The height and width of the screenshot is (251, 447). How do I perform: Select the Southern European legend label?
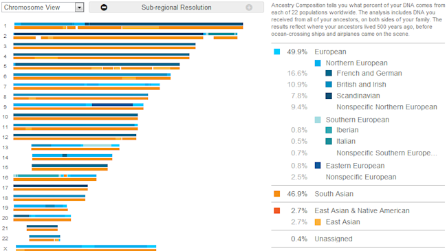(358, 120)
